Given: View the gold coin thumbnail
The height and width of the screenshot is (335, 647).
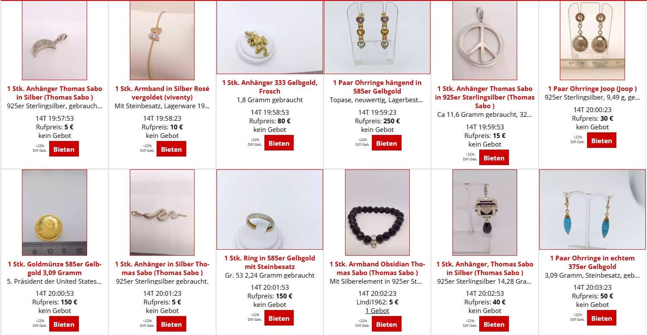Looking at the screenshot, I should point(54,213).
